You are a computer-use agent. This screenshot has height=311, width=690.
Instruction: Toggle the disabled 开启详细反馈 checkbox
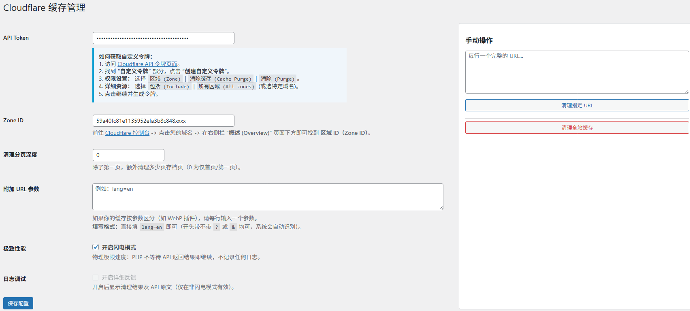click(96, 277)
